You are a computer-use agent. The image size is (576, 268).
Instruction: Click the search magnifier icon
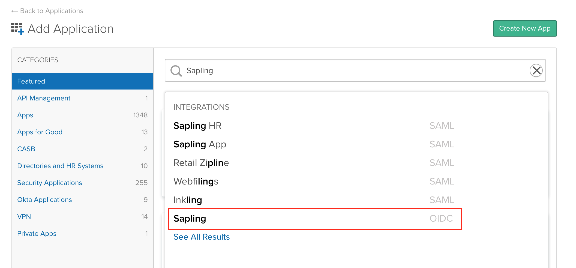click(x=176, y=71)
